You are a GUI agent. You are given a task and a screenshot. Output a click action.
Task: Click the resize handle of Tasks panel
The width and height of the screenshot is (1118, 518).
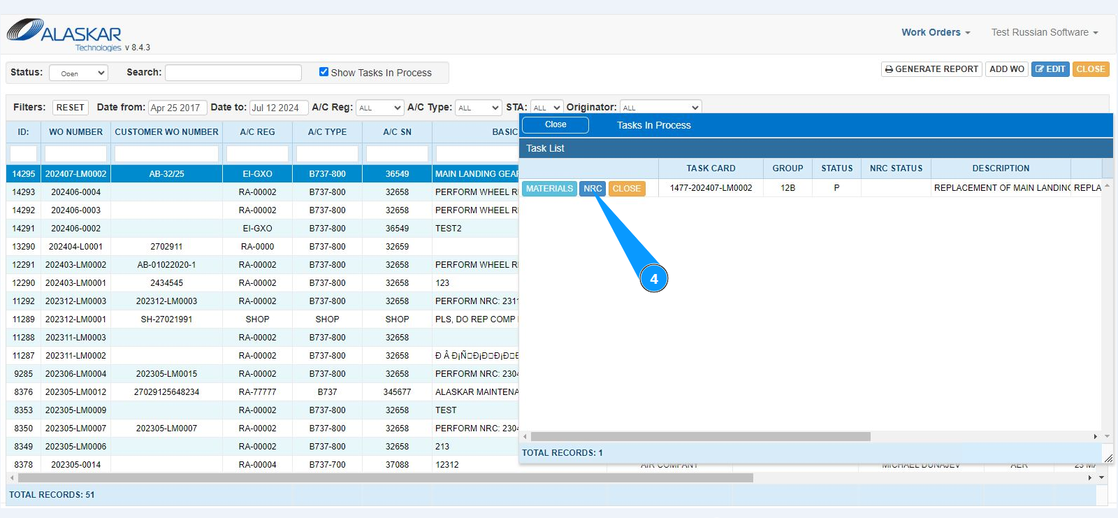[1108, 458]
